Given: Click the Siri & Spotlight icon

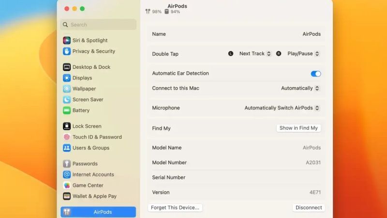Looking at the screenshot, I should pyautogui.click(x=67, y=40).
